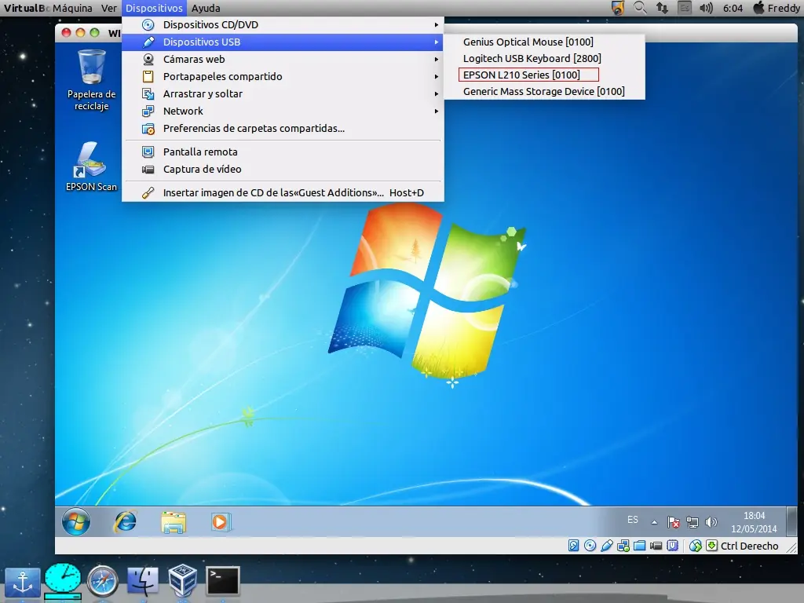804x603 pixels.
Task: Open Action Center flag tray icon
Action: click(673, 522)
